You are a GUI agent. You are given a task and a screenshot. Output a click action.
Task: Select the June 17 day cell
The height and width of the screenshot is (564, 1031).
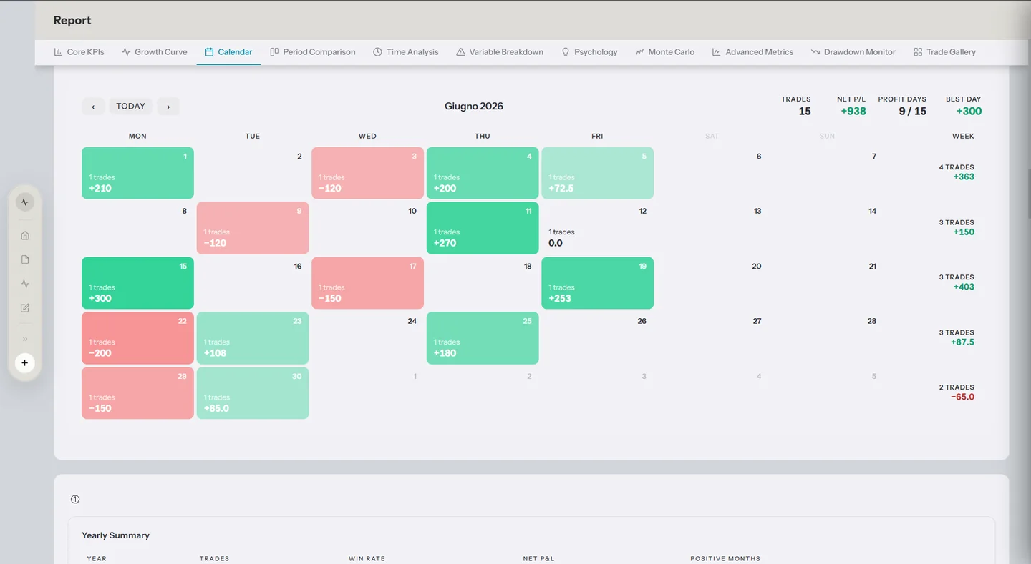367,283
